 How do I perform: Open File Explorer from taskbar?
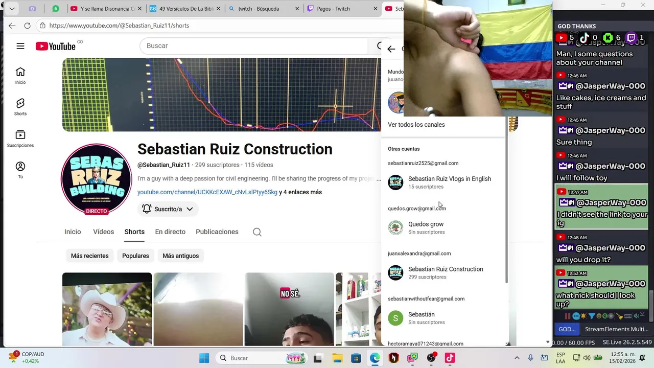[x=337, y=358]
